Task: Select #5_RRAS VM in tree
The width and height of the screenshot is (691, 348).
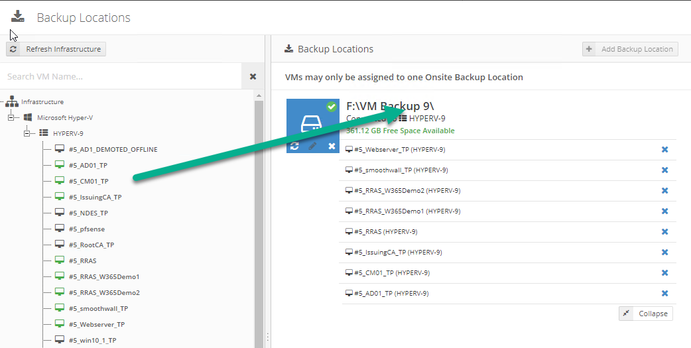Action: pos(82,261)
